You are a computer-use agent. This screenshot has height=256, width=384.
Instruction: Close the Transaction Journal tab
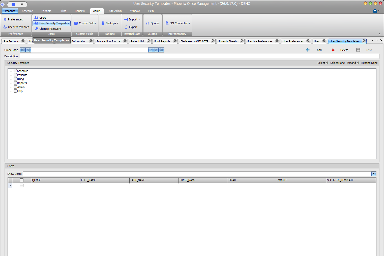125,41
